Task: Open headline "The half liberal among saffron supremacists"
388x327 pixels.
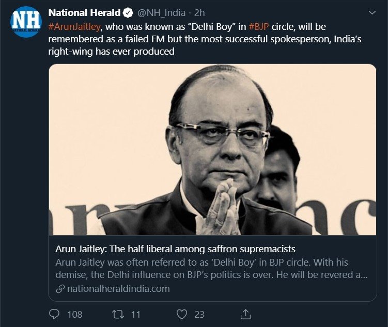Action: pyautogui.click(x=175, y=249)
